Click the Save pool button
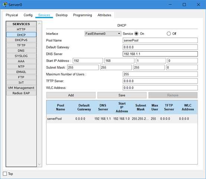Screen dimensions: 206x179 [122, 95]
